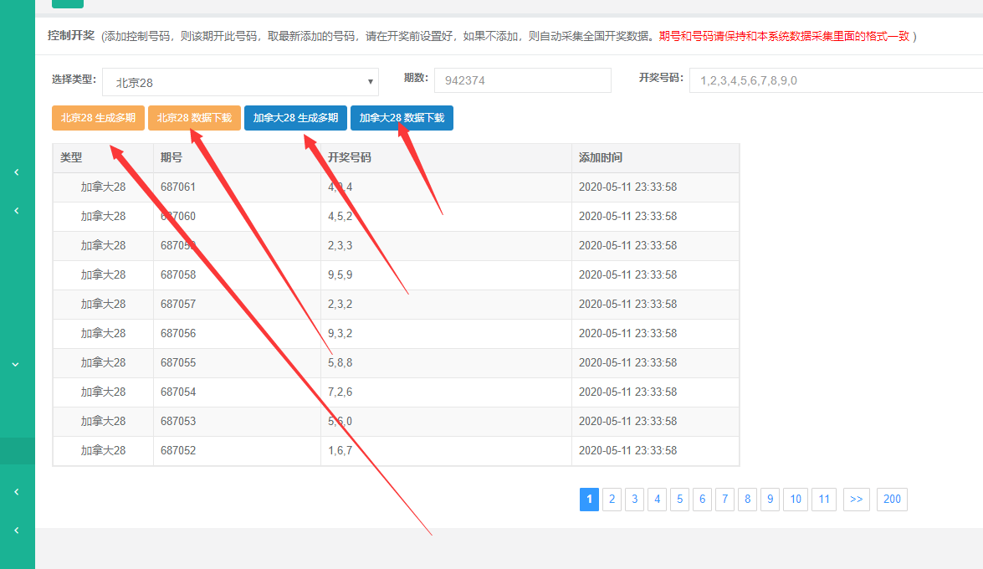Click the 加拿大28 数据下载 button
Screen dimensions: 983x569
(402, 118)
